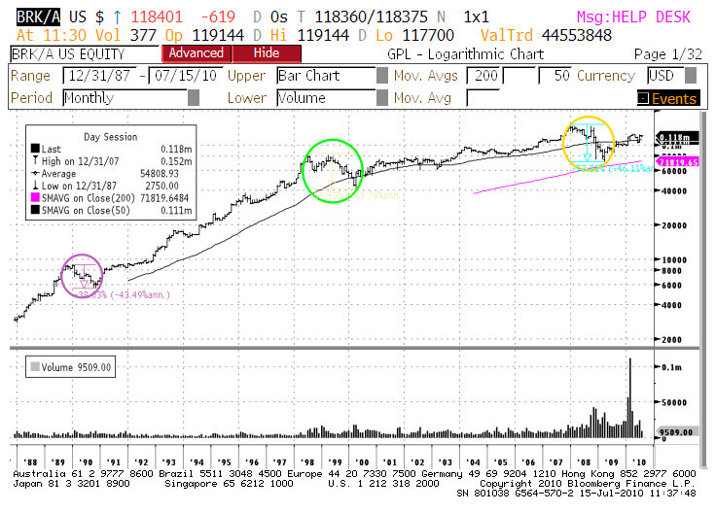Viewport: 716px width, 512px height.
Task: Click the empty middle Mov. Avgs field
Action: click(x=519, y=76)
